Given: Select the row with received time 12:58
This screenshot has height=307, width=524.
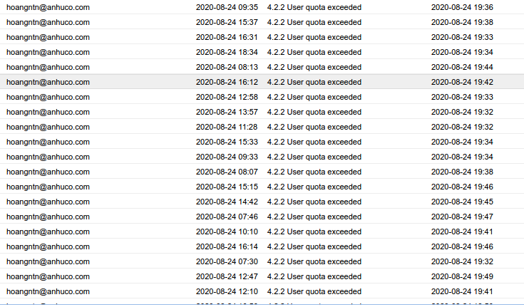Looking at the screenshot, I should point(262,97).
